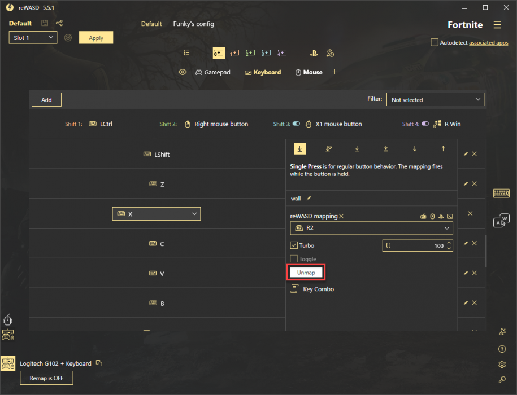Edit the C key row mapping
This screenshot has height=395, width=517.
pyautogui.click(x=466, y=243)
